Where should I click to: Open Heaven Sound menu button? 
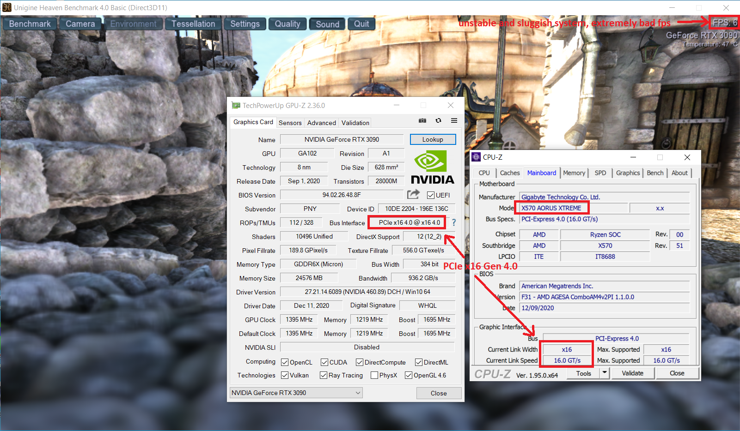click(x=328, y=24)
